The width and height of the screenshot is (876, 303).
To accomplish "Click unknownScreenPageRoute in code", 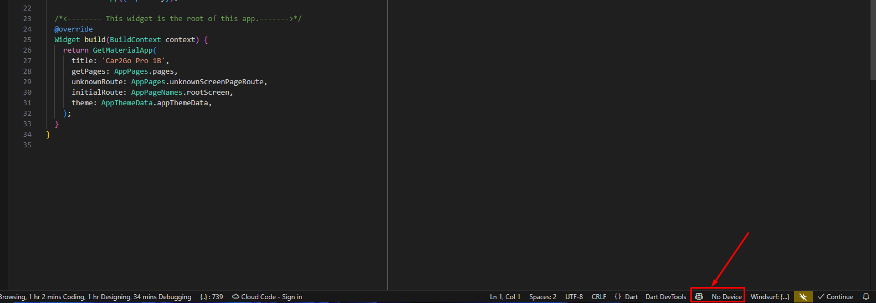I will click(x=217, y=82).
